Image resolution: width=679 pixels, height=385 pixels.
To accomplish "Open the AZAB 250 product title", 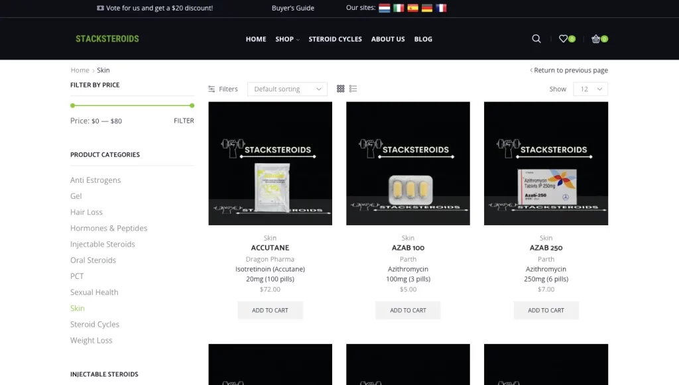I will click(x=546, y=248).
